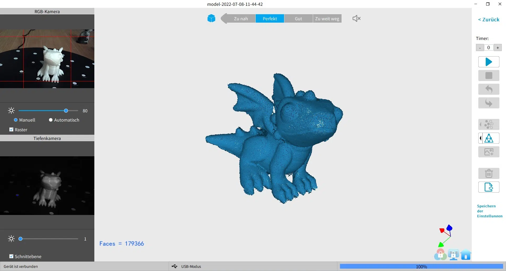The width and height of the screenshot is (506, 271).
Task: Click the trash delete icon
Action: click(489, 173)
